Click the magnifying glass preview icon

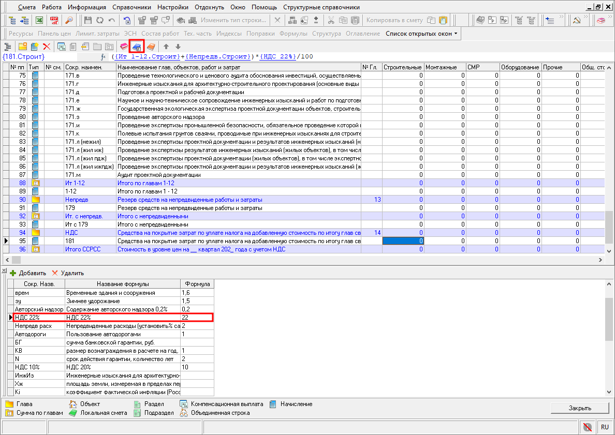click(68, 20)
